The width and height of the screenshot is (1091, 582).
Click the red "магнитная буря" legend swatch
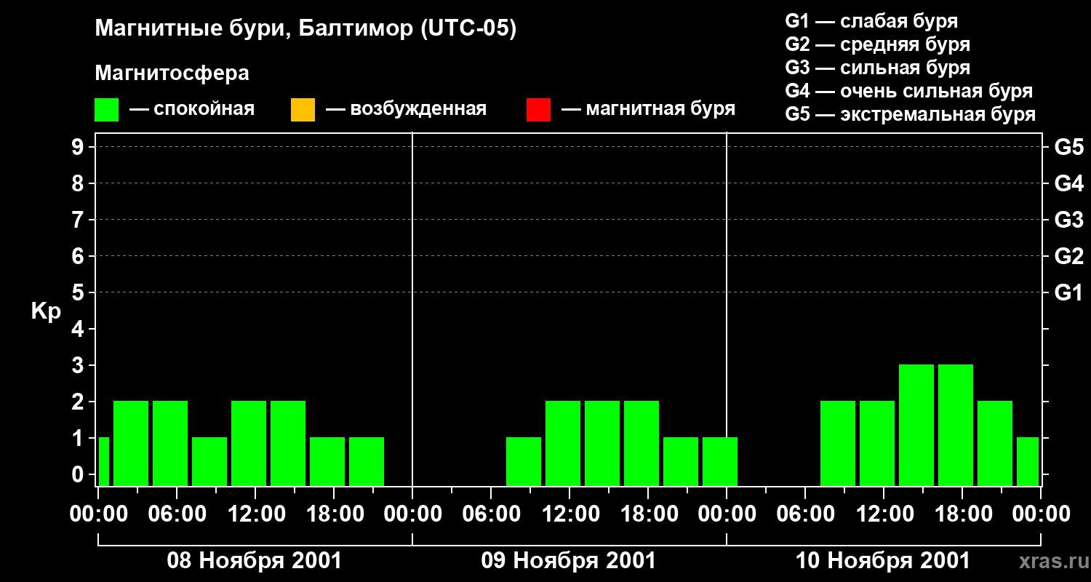click(538, 110)
